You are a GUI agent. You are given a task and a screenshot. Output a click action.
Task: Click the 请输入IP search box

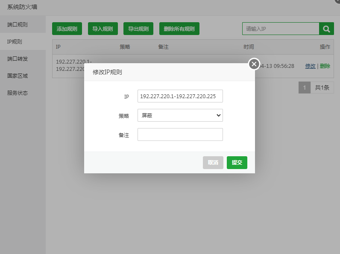280,29
